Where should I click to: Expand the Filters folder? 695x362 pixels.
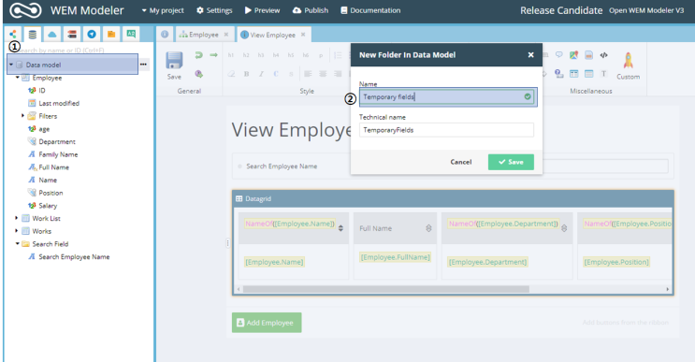23,116
